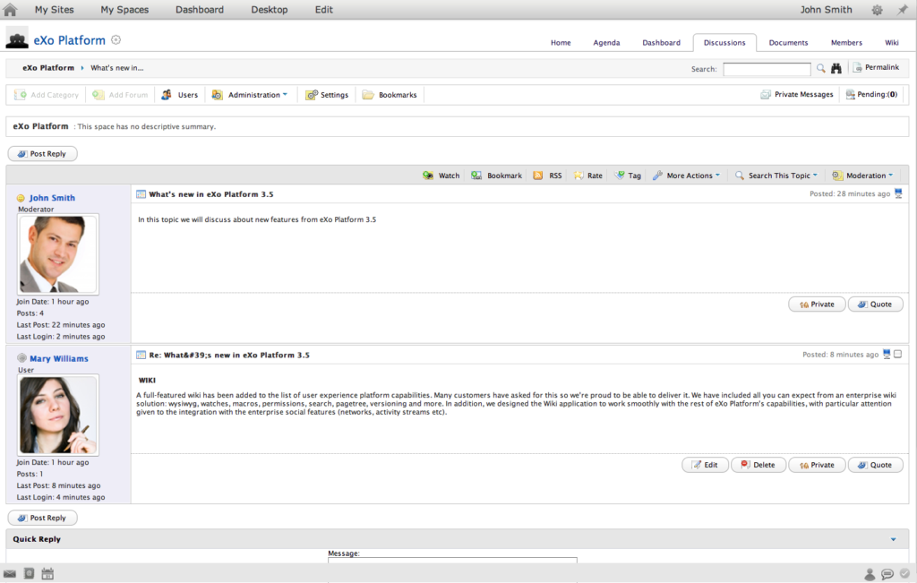The height and width of the screenshot is (583, 917).
Task: Click Mary Williams's avatar photo
Action: (58, 416)
